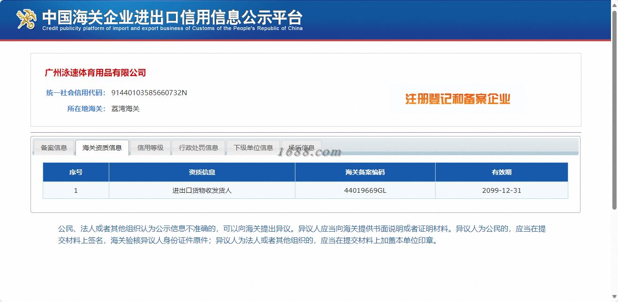Click the 统一社会信用代码 label
This screenshot has height=302, width=618.
click(76, 93)
